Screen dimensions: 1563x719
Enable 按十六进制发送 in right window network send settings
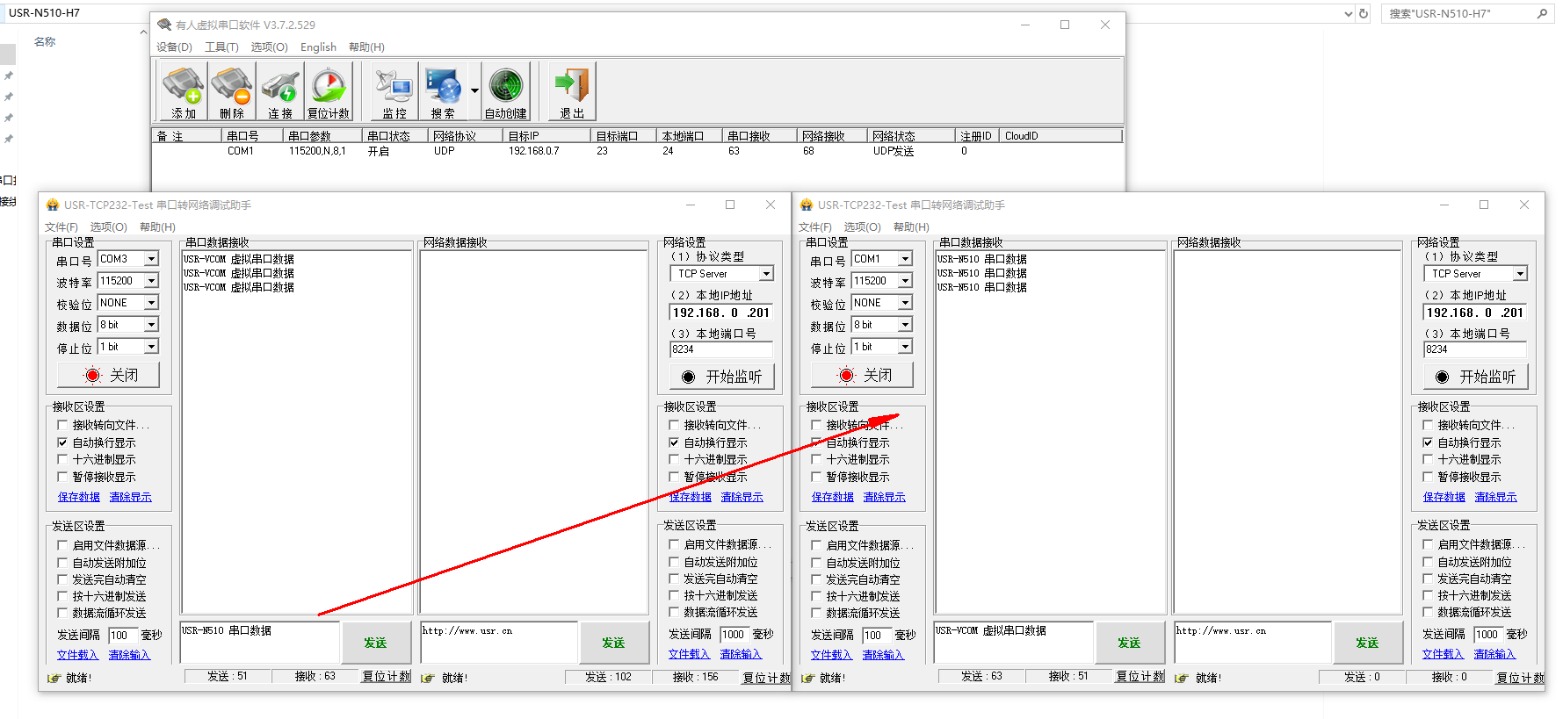(1428, 595)
